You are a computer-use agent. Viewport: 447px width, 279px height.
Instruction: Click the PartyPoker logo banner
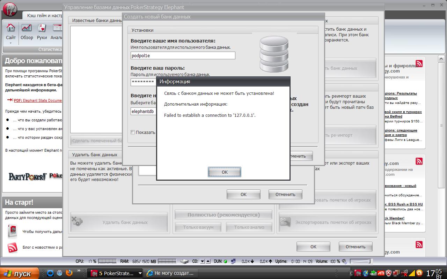pyautogui.click(x=28, y=176)
